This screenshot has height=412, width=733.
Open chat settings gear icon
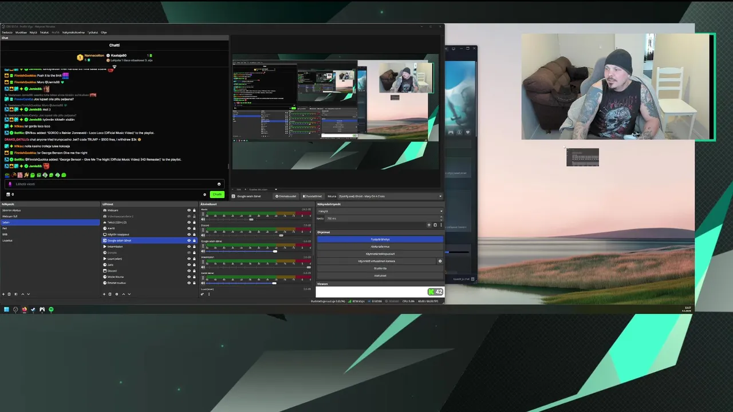pyautogui.click(x=204, y=195)
